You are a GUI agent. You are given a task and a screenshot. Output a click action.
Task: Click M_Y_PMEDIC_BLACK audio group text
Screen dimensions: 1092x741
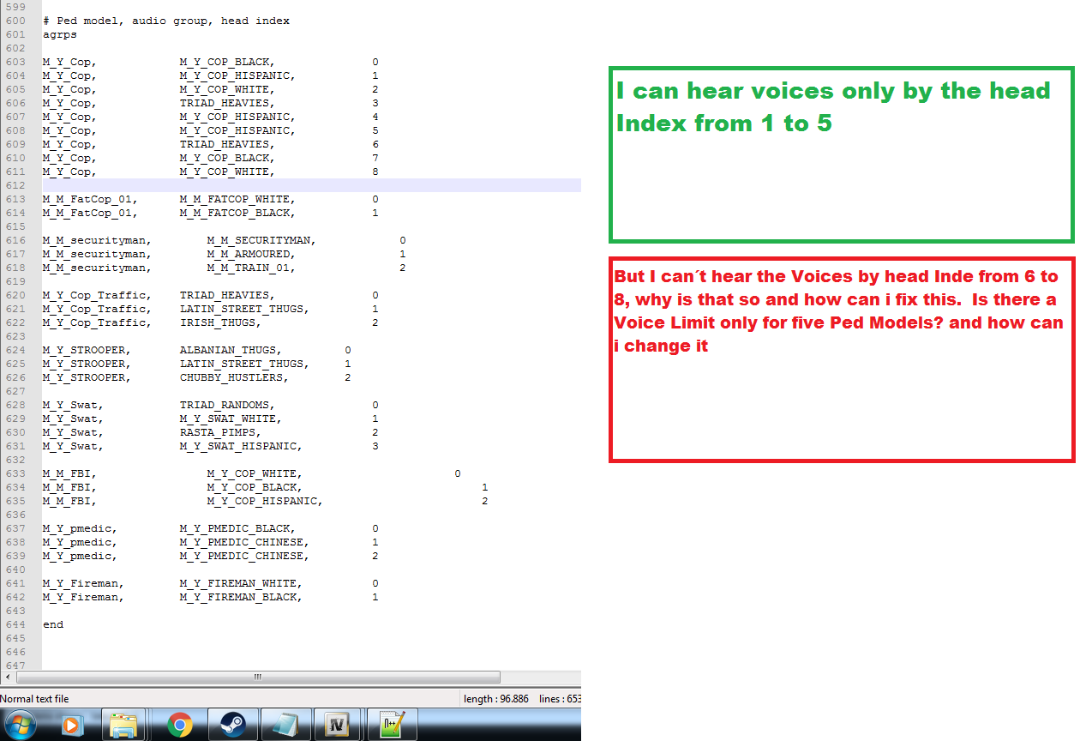coord(238,528)
